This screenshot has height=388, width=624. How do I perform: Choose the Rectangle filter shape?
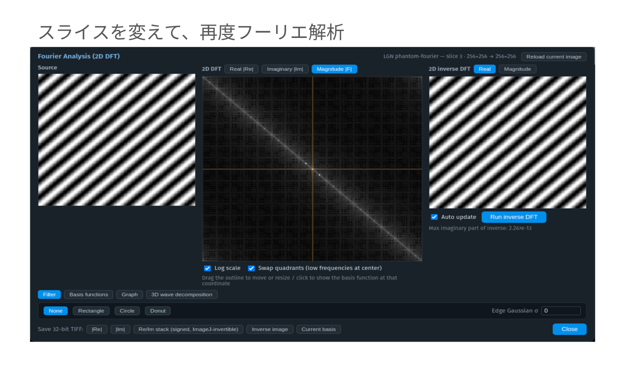(91, 311)
